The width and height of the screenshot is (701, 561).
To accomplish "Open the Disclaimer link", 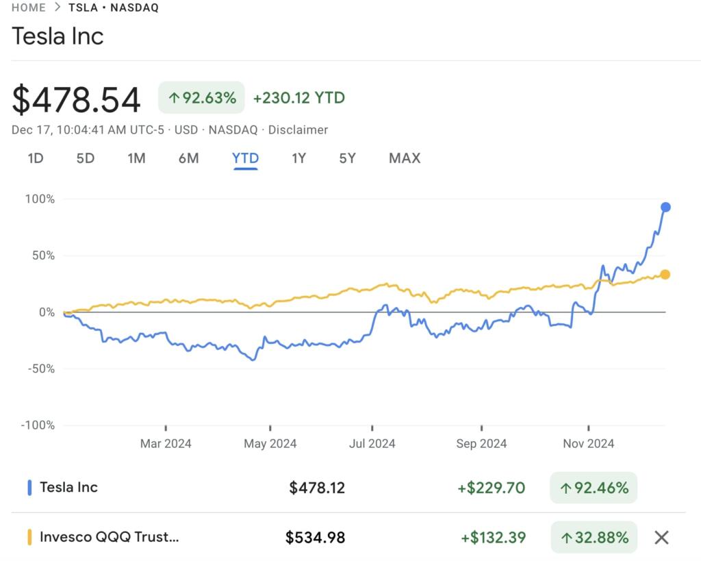I will pyautogui.click(x=298, y=129).
